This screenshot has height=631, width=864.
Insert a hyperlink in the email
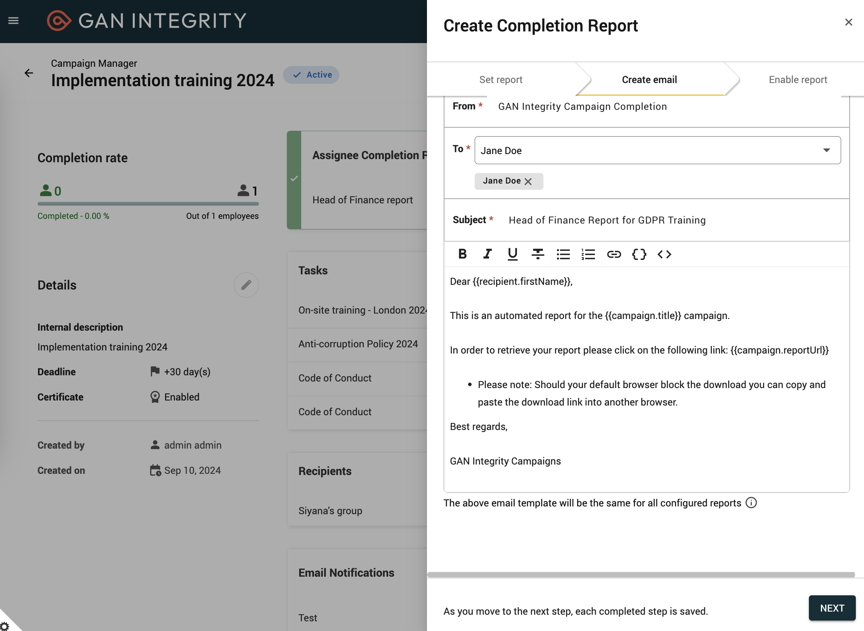614,254
